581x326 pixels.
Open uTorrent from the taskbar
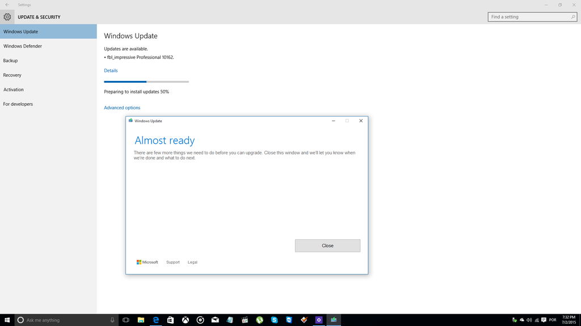[x=259, y=320]
